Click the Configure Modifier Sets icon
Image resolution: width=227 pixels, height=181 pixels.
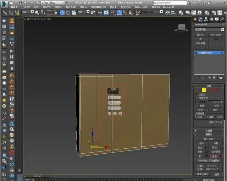(x=221, y=78)
